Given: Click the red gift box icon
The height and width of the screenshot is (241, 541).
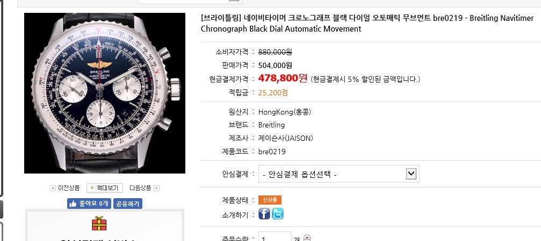Looking at the screenshot, I should pos(99,223).
